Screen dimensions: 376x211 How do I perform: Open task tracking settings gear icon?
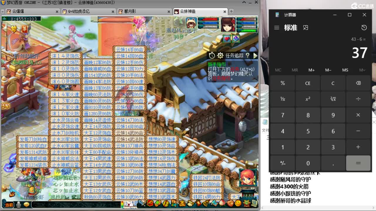220,55
